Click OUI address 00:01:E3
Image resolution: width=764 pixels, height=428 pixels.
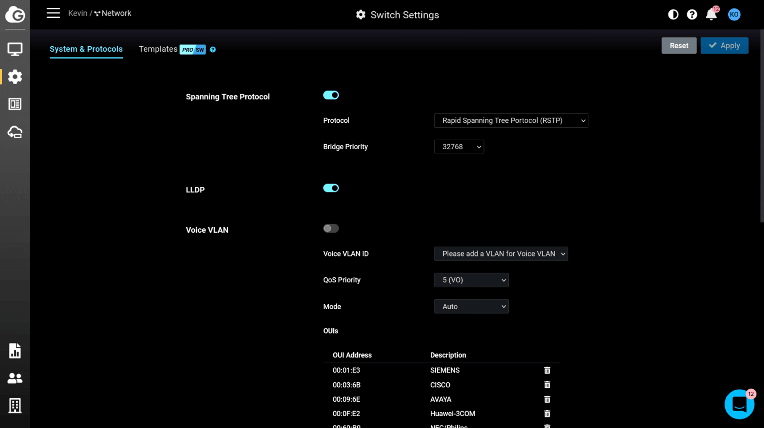pos(346,370)
